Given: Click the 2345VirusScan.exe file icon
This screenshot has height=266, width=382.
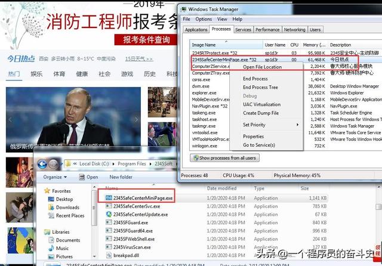Looking at the screenshot, I should click(x=109, y=247).
